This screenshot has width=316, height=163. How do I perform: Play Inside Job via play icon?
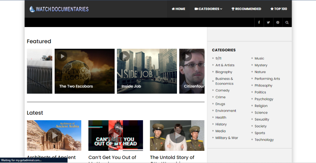tap(124, 56)
